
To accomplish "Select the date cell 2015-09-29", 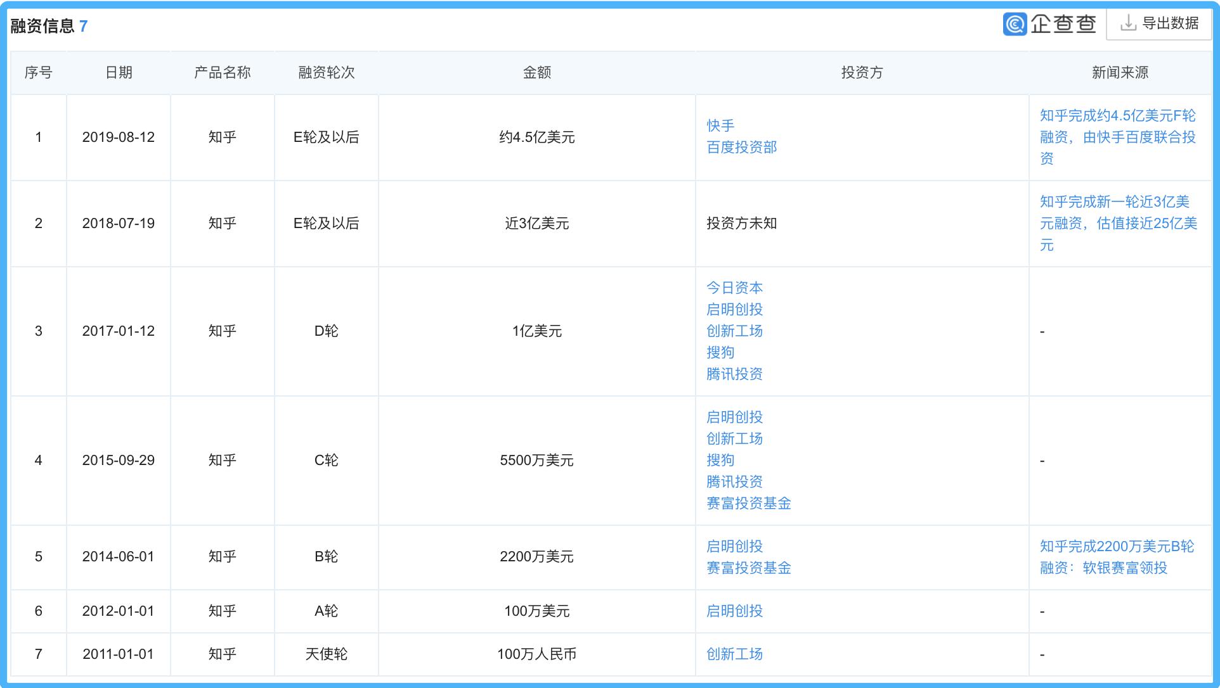I will (119, 461).
